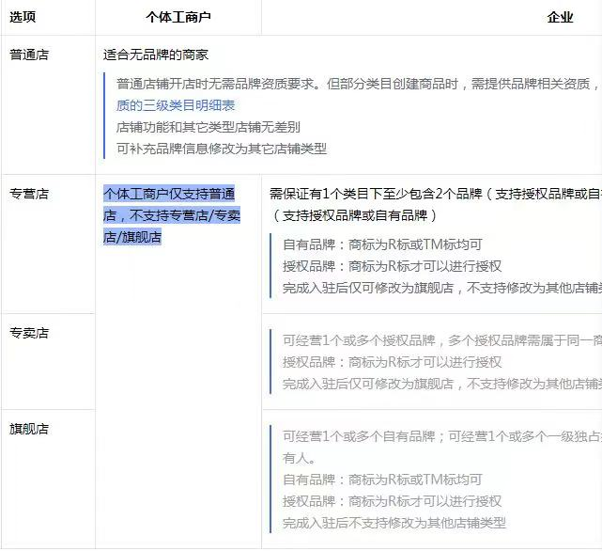Click 自有品牌 line in the 旗舰店 row

pos(382,480)
